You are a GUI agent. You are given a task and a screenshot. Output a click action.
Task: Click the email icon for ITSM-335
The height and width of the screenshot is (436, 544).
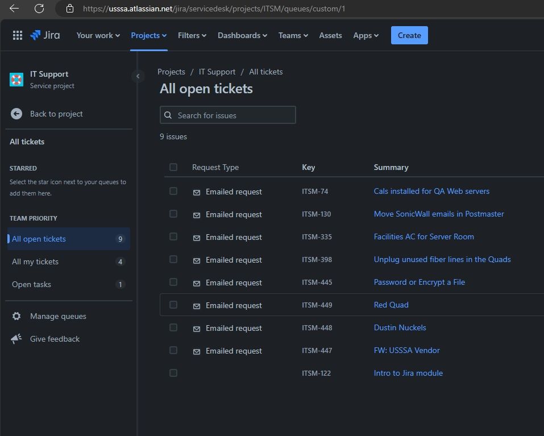[196, 238]
